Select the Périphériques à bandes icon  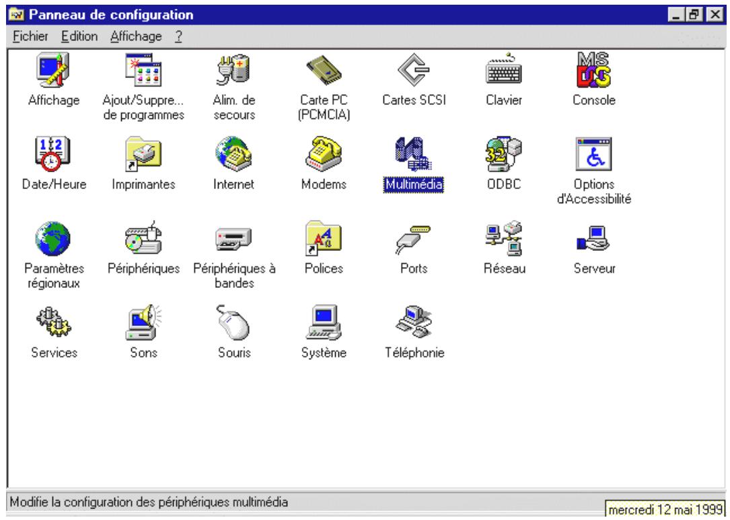pos(233,238)
